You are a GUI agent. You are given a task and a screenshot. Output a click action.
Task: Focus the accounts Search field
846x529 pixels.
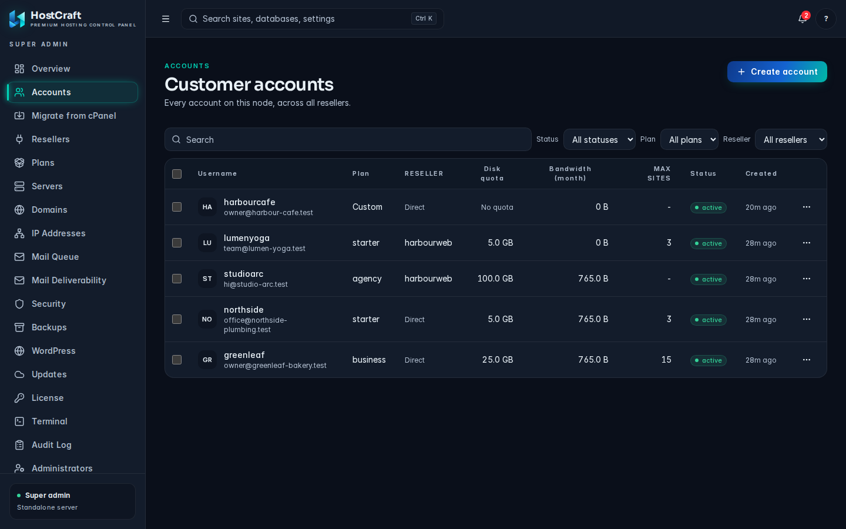click(x=348, y=139)
